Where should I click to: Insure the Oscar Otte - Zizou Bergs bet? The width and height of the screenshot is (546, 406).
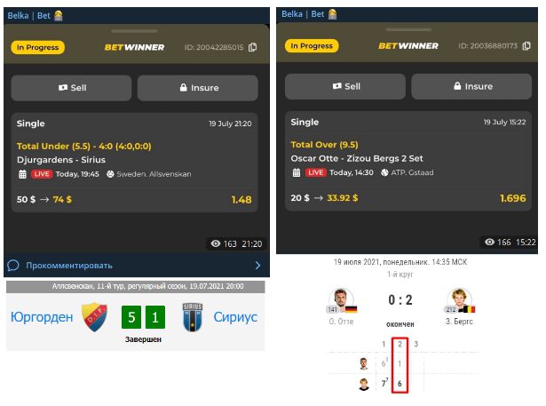(471, 86)
